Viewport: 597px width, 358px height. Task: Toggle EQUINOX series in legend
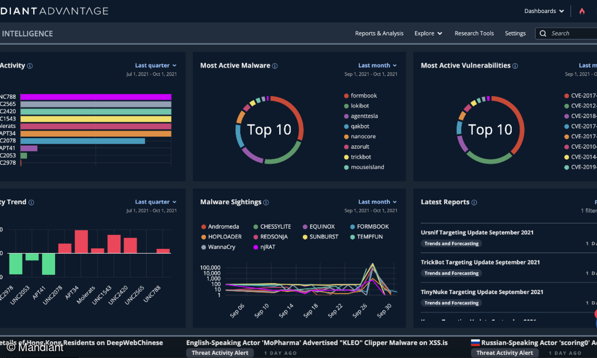(x=318, y=227)
